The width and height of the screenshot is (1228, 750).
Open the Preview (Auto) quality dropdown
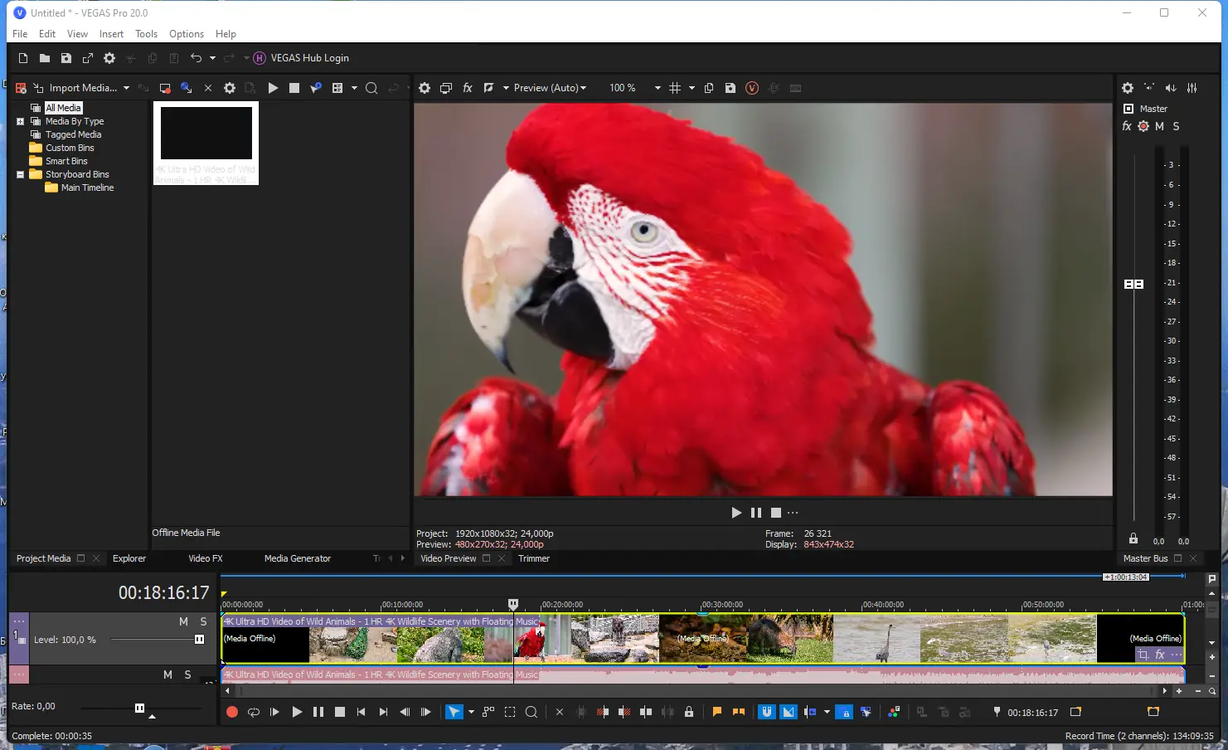pyautogui.click(x=549, y=88)
